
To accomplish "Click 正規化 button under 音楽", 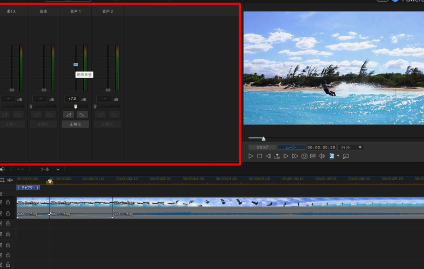I will (43, 124).
